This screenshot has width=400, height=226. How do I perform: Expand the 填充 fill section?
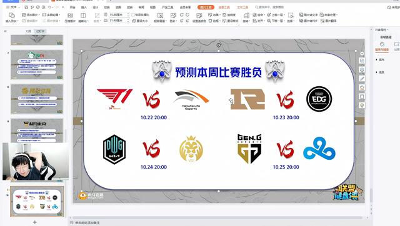point(380,59)
